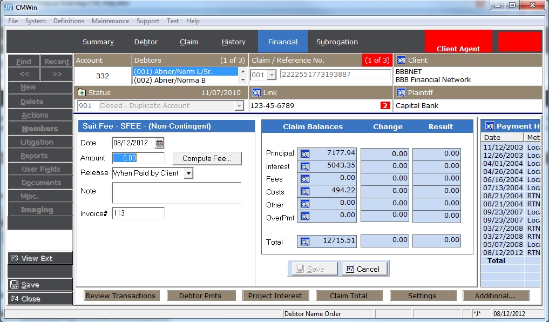Click the Payment History magnifier icon
This screenshot has height=322, width=549.
coord(490,126)
